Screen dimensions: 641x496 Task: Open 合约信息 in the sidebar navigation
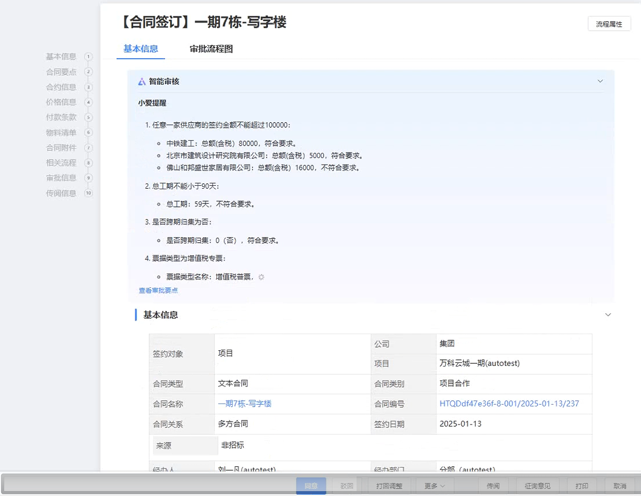click(61, 87)
